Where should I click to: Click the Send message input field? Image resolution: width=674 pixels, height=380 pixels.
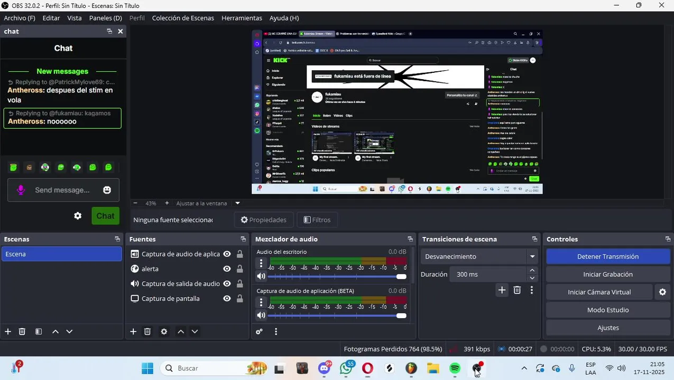click(63, 190)
